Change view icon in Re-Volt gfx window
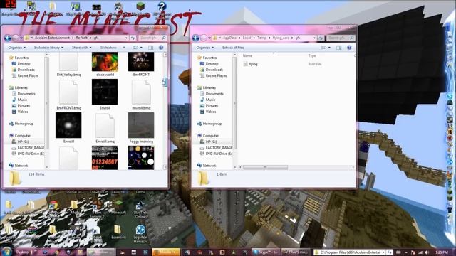 135,48
